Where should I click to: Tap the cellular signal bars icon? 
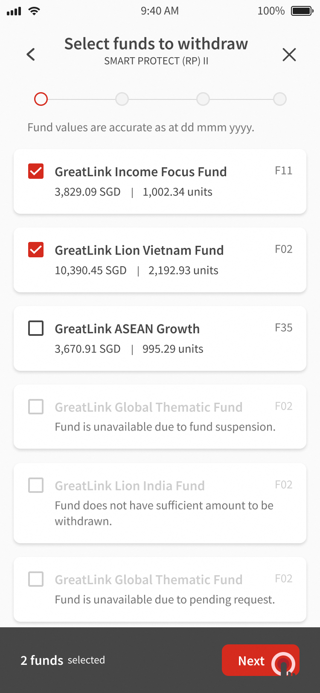click(14, 11)
